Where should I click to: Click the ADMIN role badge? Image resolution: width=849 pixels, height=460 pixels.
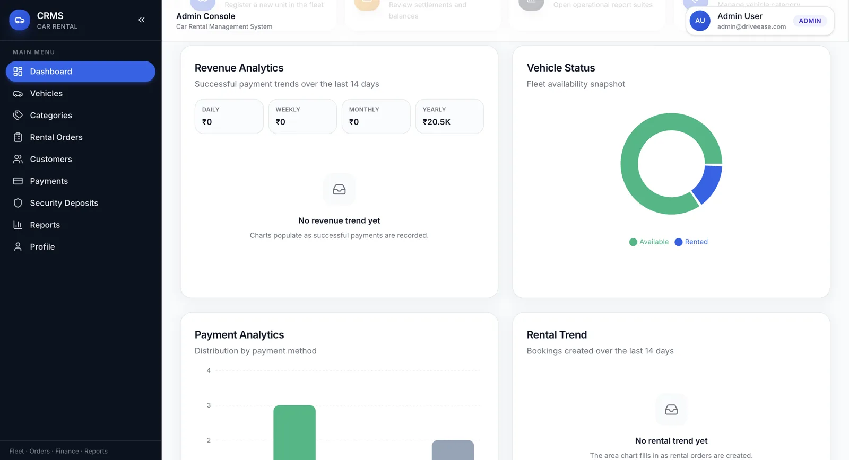(x=810, y=21)
